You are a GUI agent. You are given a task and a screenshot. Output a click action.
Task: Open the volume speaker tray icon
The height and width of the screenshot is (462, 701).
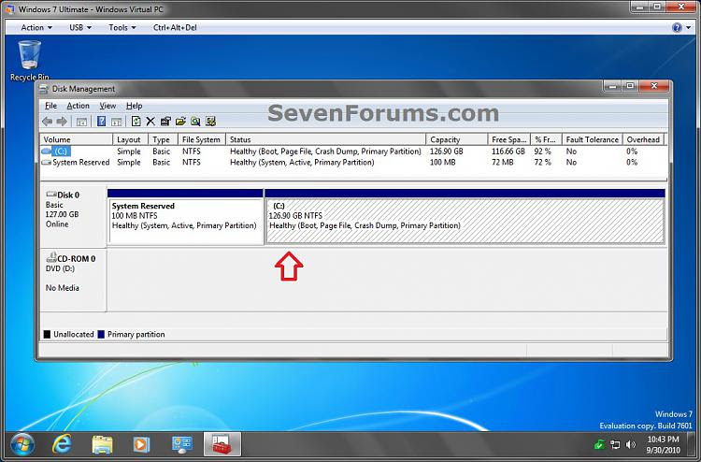630,444
